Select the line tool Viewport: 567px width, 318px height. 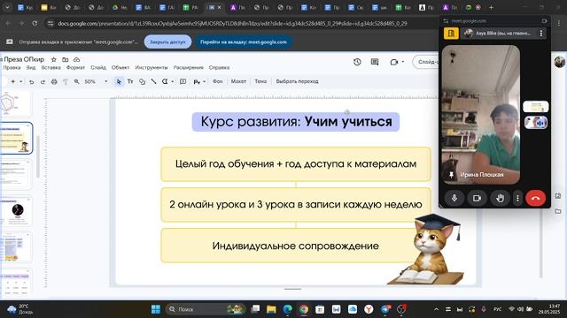pyautogui.click(x=153, y=82)
